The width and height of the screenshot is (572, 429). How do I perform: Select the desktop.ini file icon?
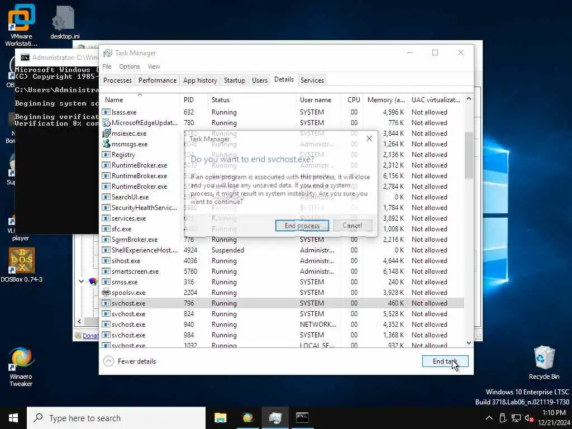click(x=65, y=22)
